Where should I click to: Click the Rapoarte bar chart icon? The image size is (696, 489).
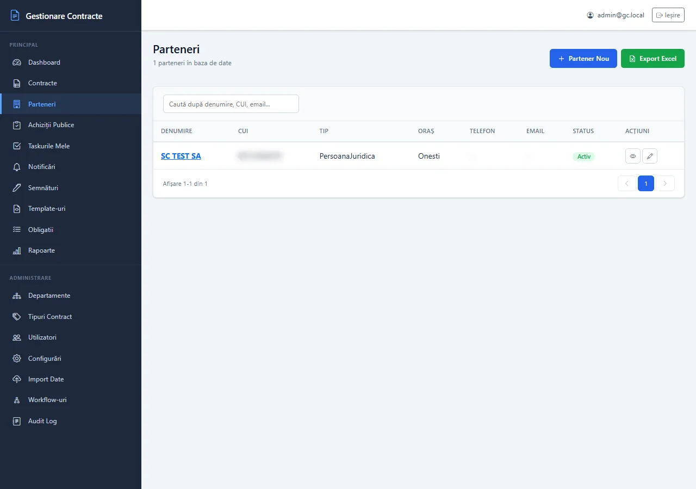(17, 250)
